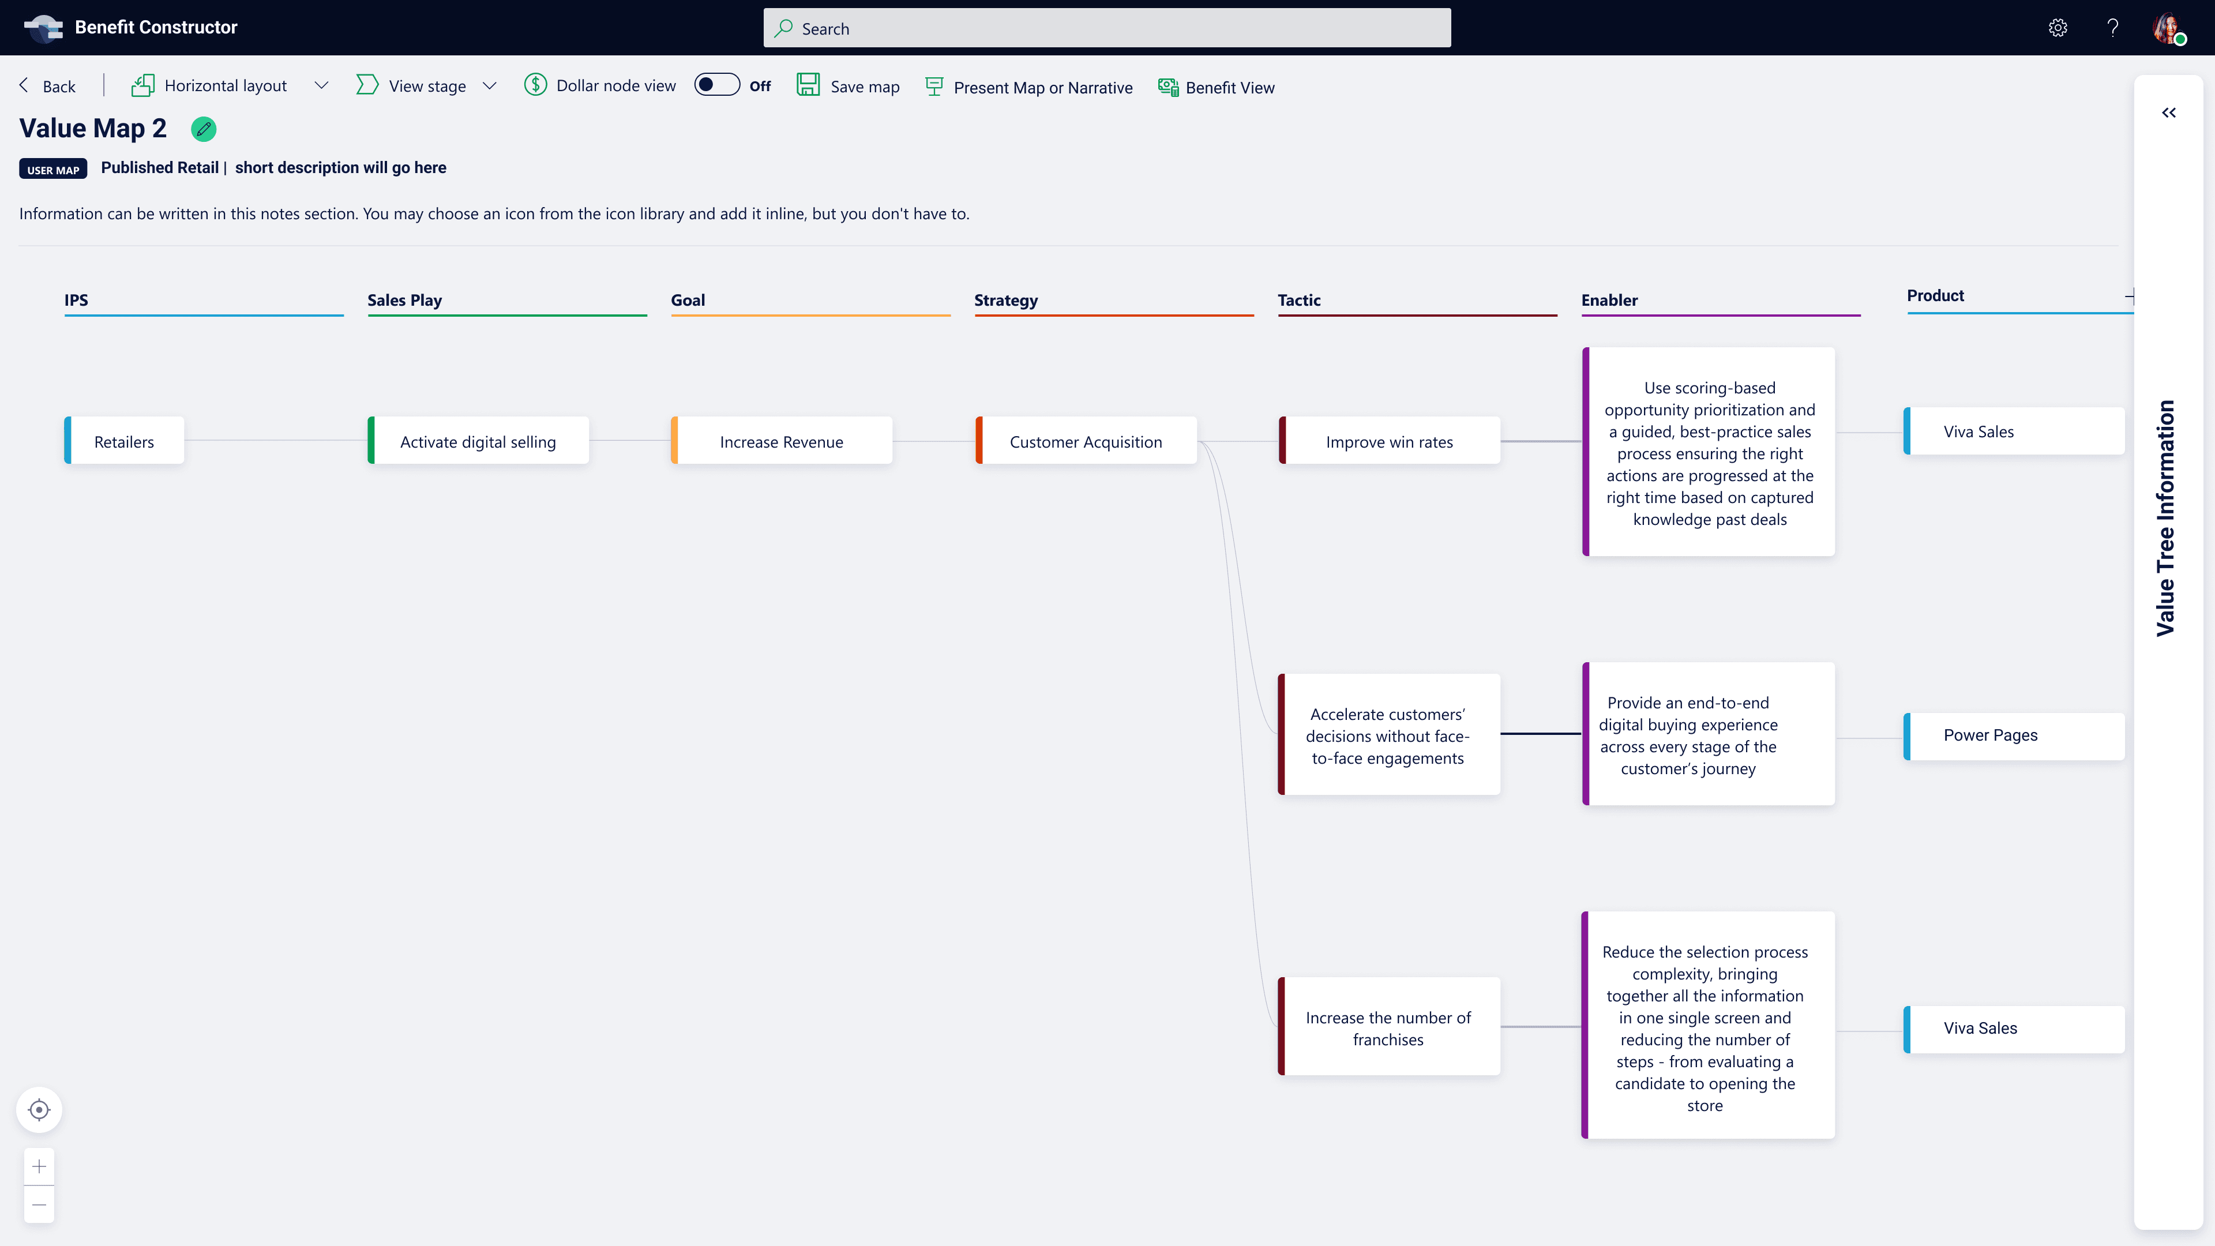Click the help question mark icon
The height and width of the screenshot is (1246, 2215).
click(2113, 28)
